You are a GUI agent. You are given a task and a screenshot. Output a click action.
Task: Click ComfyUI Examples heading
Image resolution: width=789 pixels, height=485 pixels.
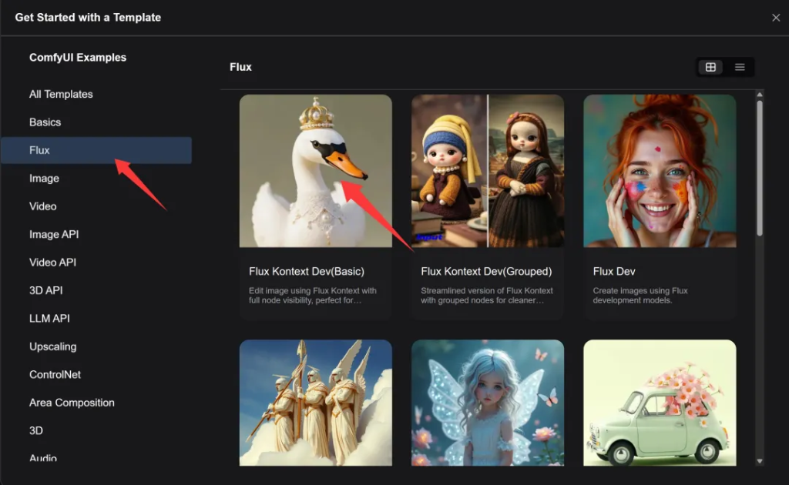[78, 57]
